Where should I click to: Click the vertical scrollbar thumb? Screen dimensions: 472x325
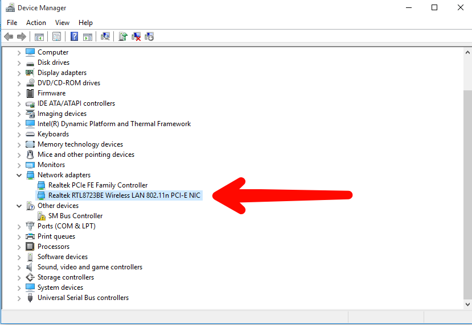coord(467,194)
